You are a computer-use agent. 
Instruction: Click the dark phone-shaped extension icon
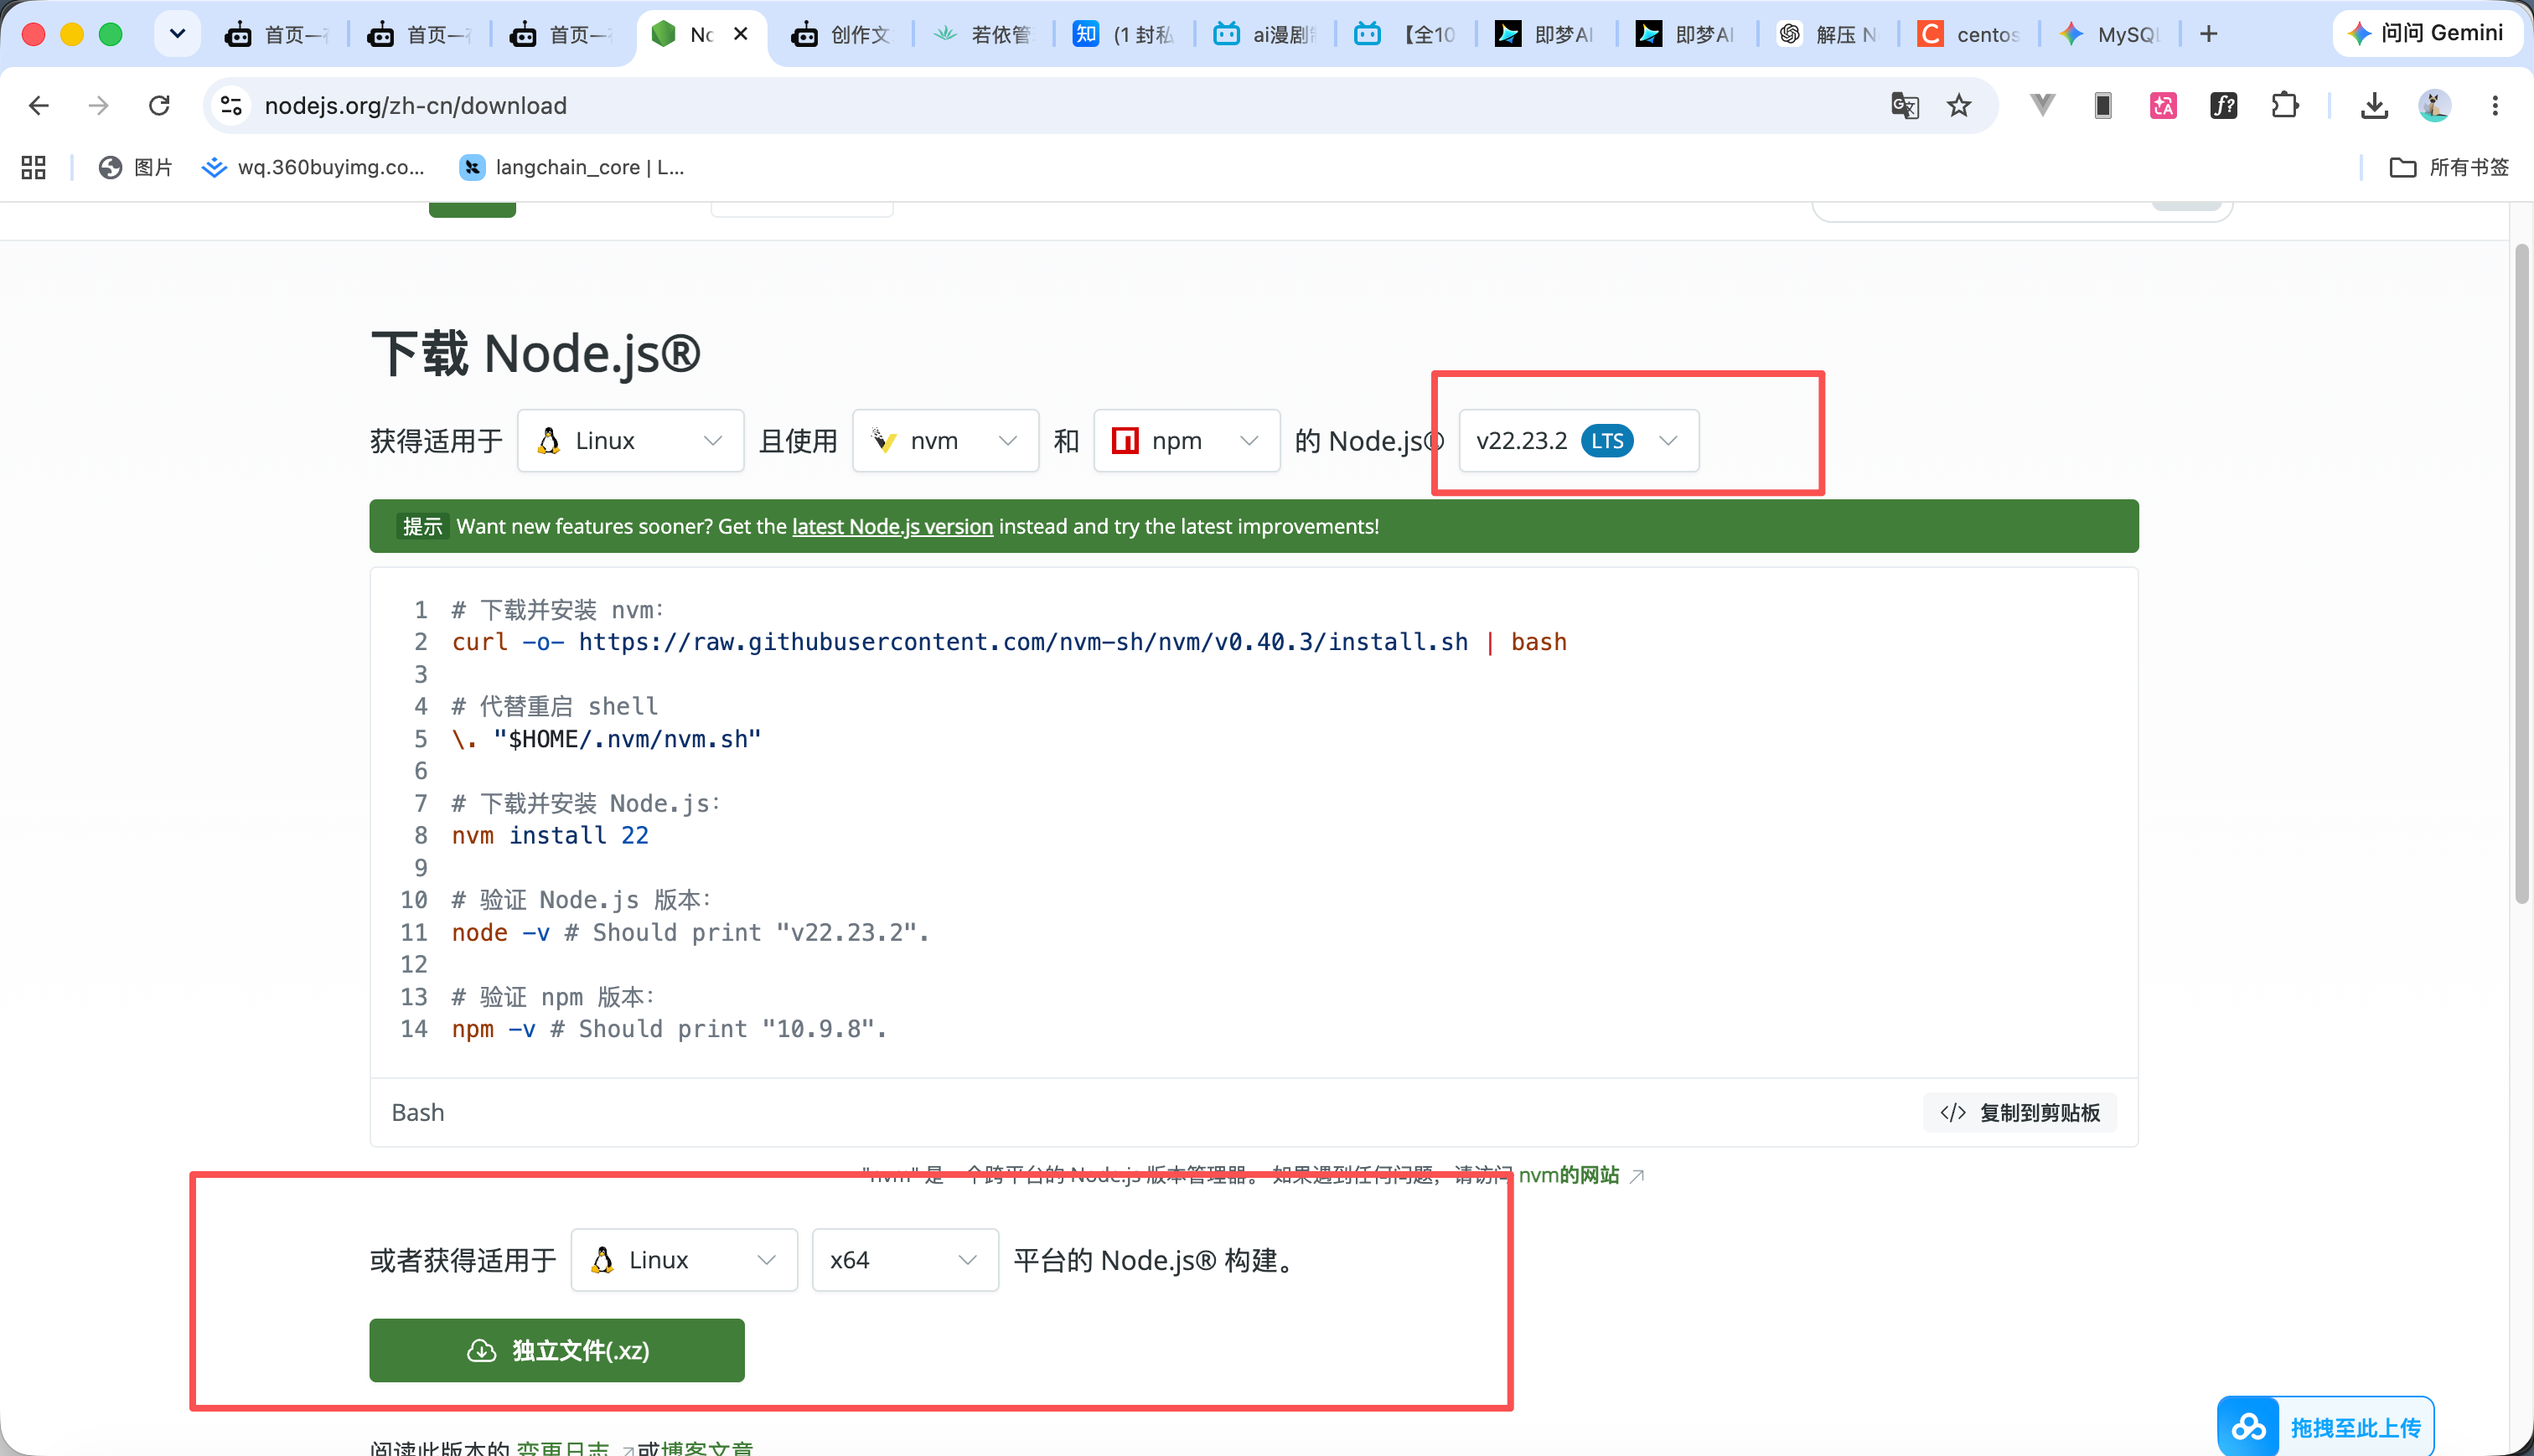tap(2103, 105)
